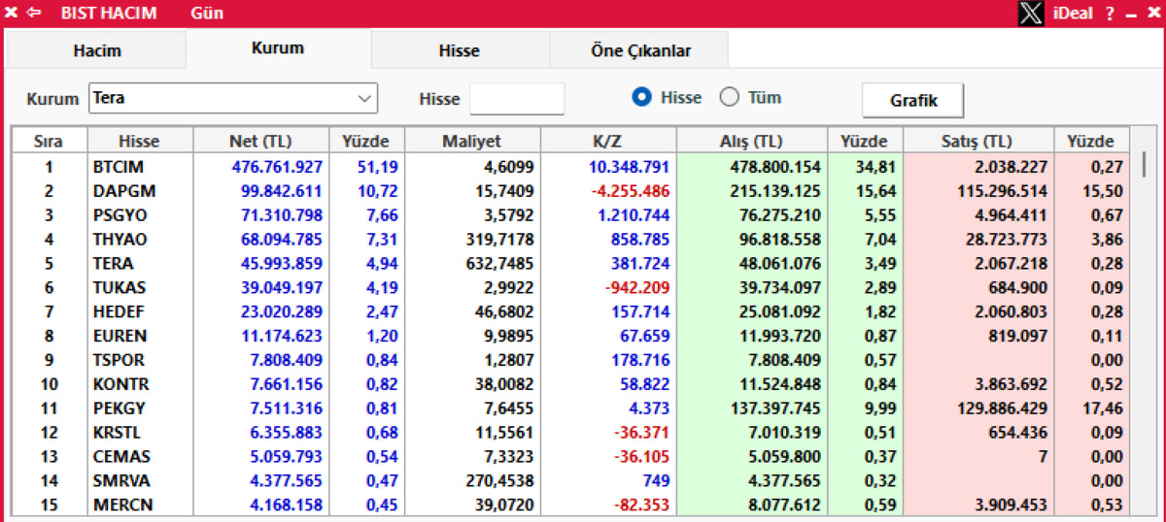Open the help question mark icon
The image size is (1166, 522).
1110,14
